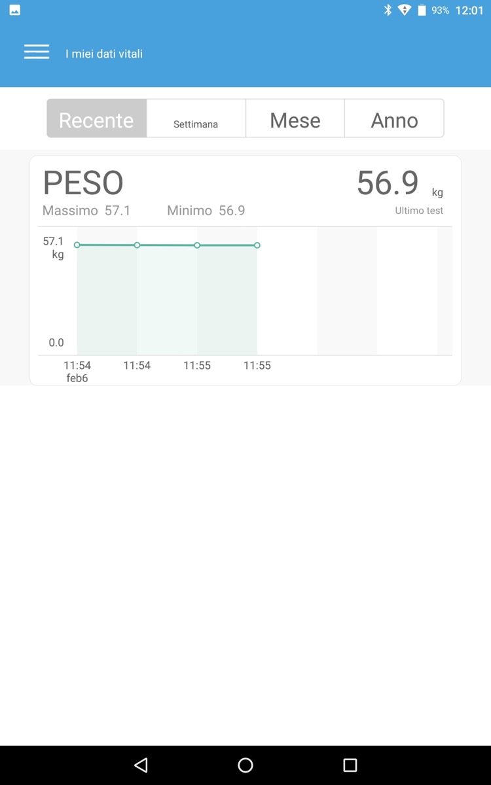
Task: Tap the Bluetooth status bar icon
Action: click(388, 10)
